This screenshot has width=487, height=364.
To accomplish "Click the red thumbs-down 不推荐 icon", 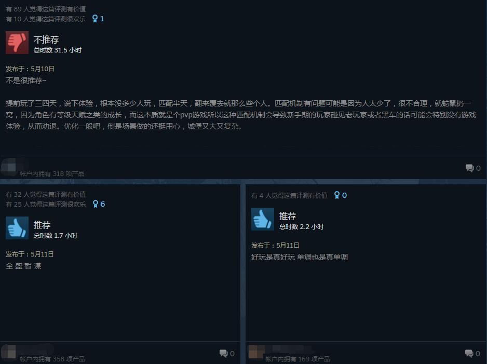I will (17, 43).
